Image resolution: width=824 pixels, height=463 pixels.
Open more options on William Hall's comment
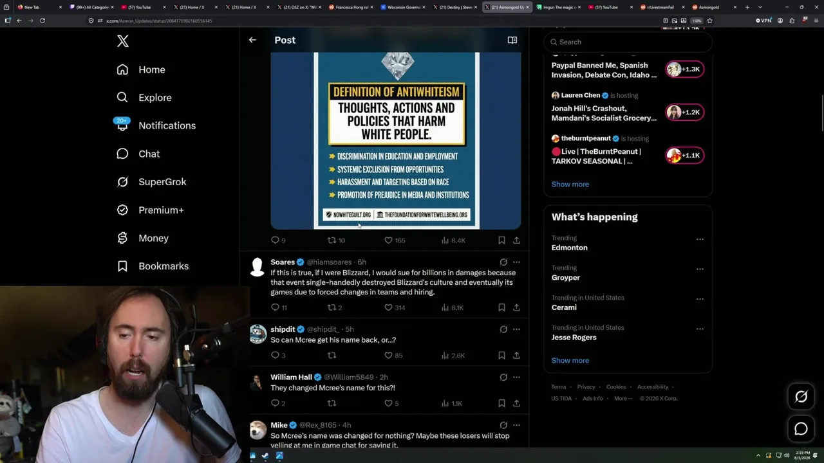coord(516,377)
